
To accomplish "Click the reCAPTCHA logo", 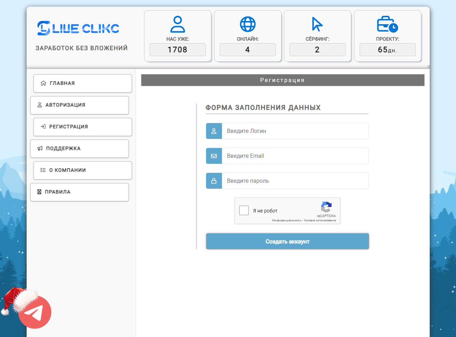I will (x=326, y=207).
